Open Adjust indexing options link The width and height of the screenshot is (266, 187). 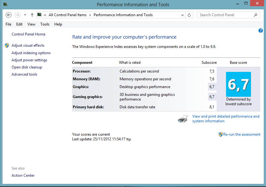coord(31,53)
